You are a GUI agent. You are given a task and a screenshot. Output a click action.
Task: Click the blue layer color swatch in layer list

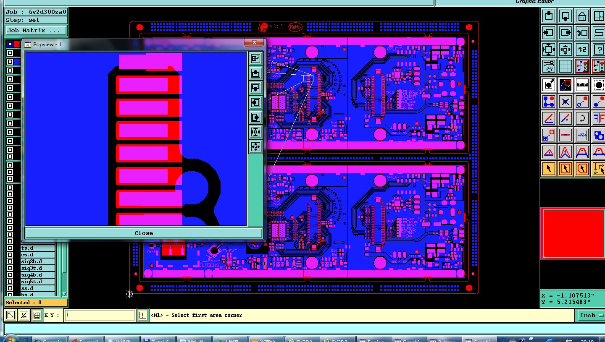point(17,62)
